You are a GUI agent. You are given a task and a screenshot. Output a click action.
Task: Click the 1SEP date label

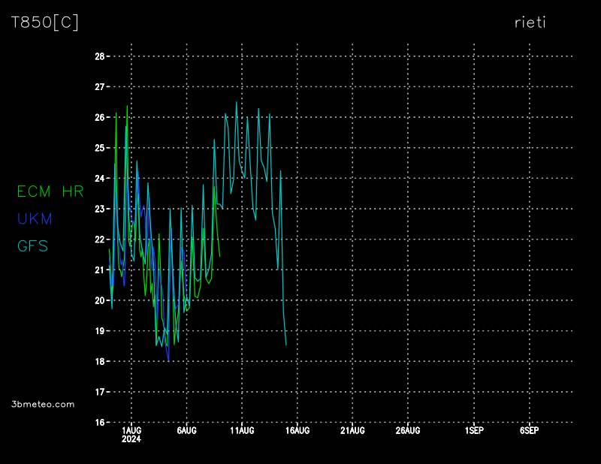coord(473,431)
